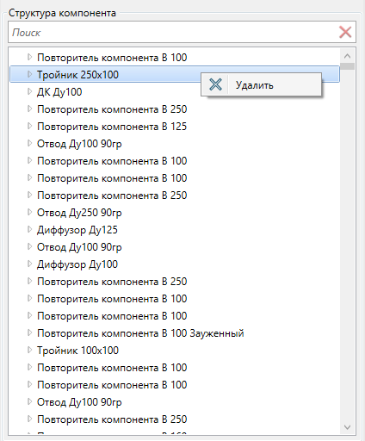The width and height of the screenshot is (365, 441).
Task: Clear the search field with red X
Action: point(345,32)
